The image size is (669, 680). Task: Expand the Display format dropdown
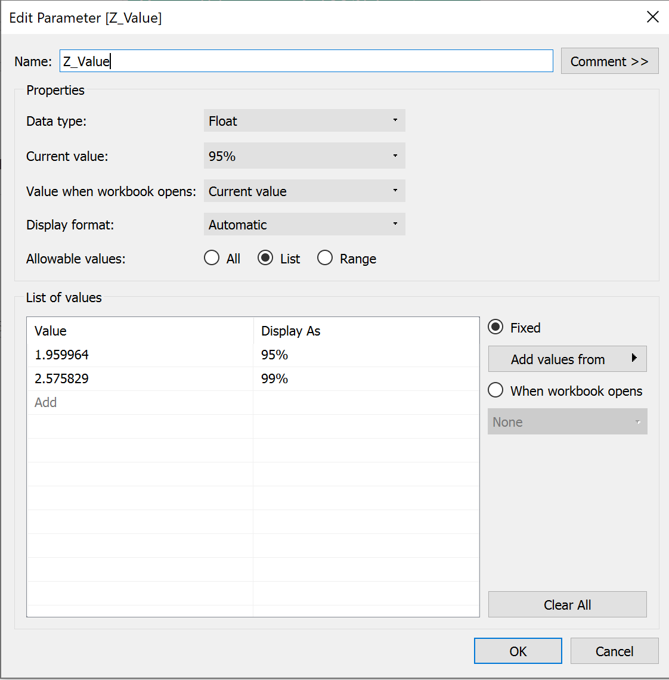(x=304, y=225)
